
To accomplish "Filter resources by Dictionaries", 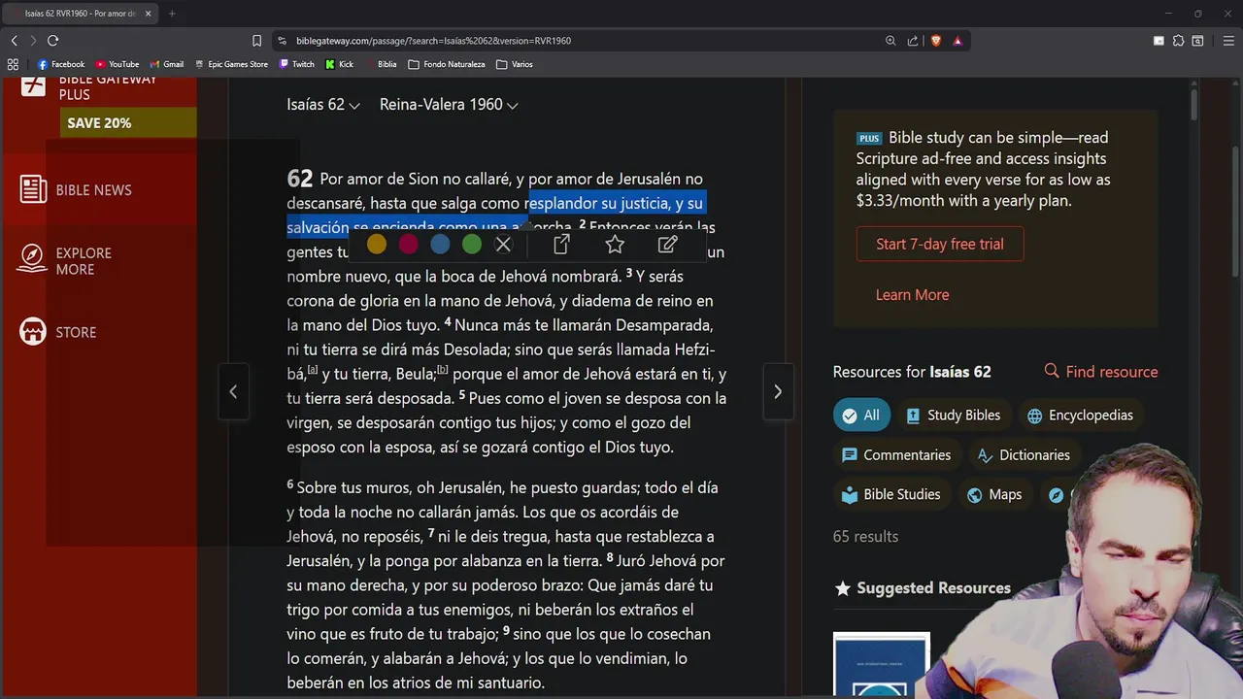I will pyautogui.click(x=1024, y=455).
